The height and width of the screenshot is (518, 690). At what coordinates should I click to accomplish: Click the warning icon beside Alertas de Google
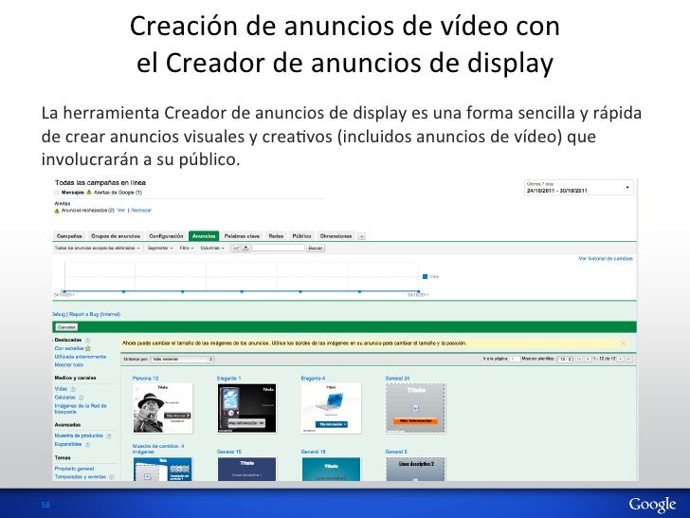tap(89, 192)
